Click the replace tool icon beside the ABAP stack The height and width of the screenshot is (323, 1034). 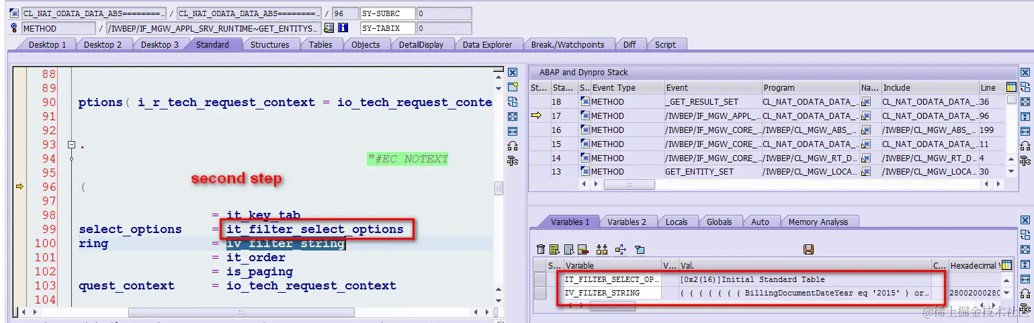pos(1025,87)
